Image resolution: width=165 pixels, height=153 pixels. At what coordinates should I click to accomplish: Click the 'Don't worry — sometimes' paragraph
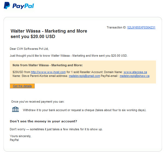click(56, 129)
